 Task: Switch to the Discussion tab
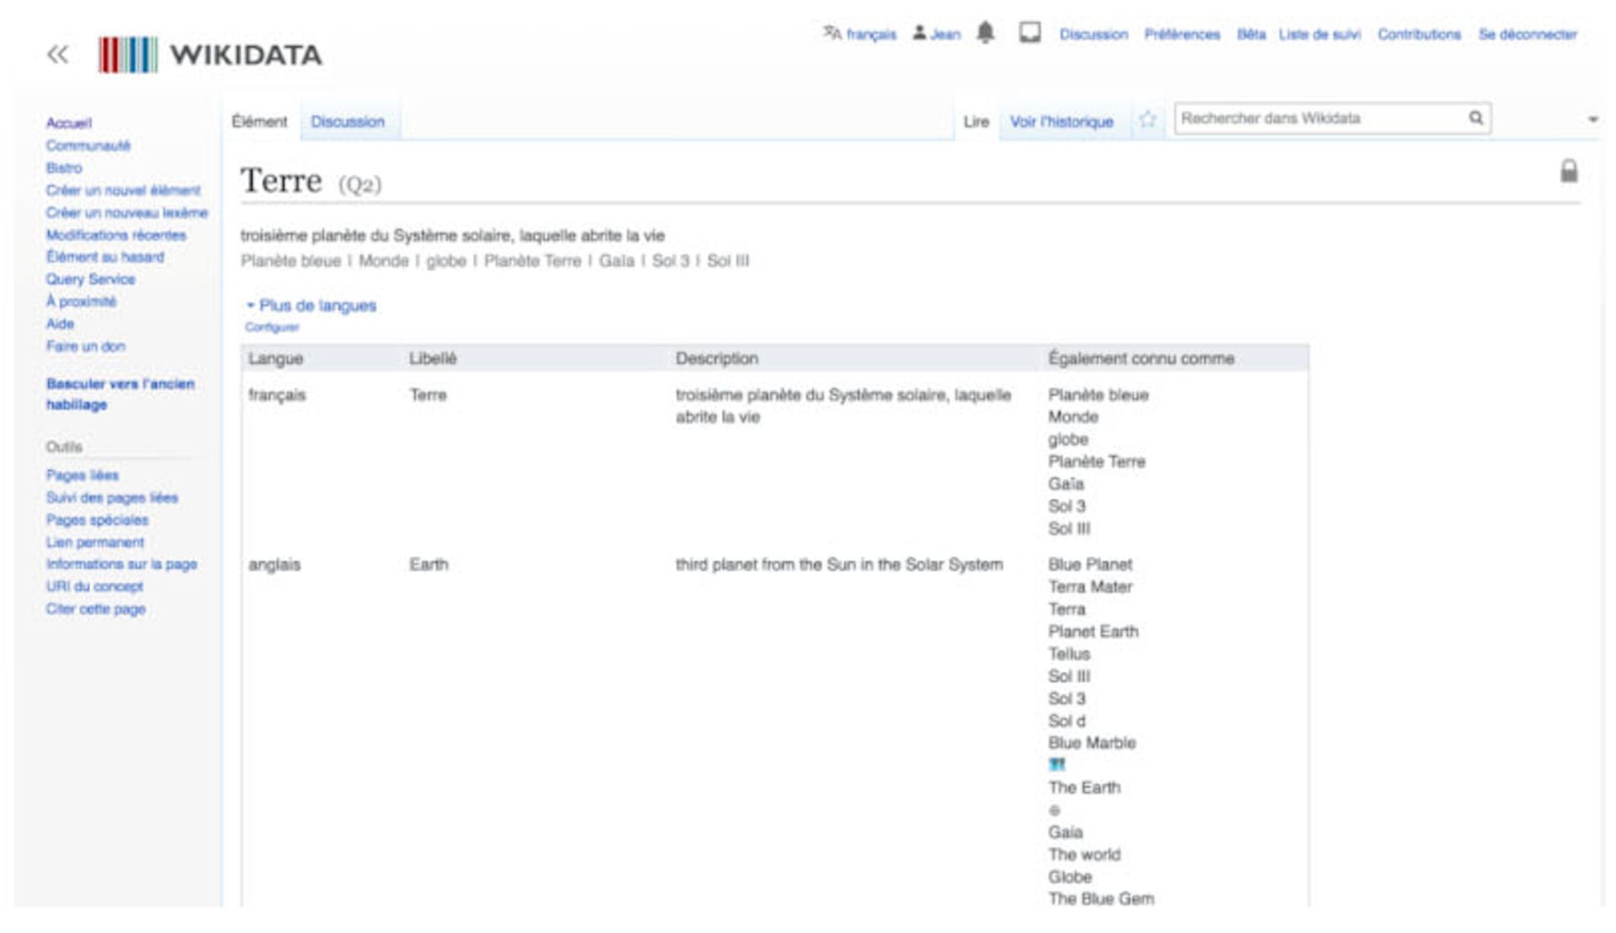(x=348, y=121)
